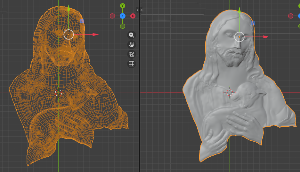Click the zoom magnifier icon in the wireframe viewport
The width and height of the screenshot is (300, 172).
pyautogui.click(x=131, y=35)
